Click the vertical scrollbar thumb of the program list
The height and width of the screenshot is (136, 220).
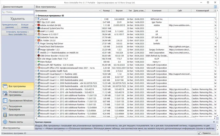(217, 38)
